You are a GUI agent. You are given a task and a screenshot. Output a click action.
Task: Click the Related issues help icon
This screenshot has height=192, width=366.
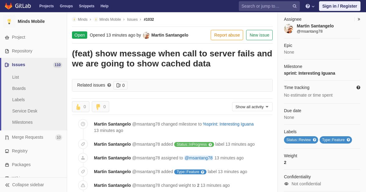click(109, 85)
